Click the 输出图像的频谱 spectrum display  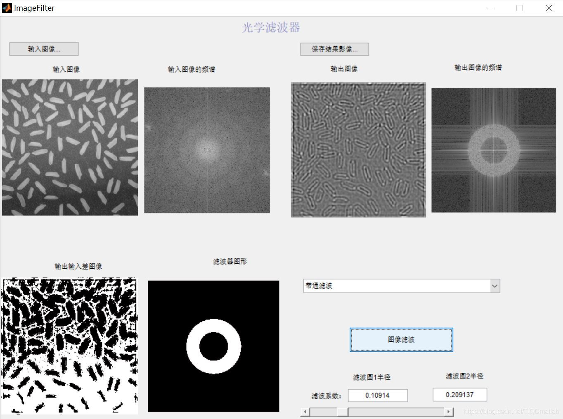pos(494,149)
